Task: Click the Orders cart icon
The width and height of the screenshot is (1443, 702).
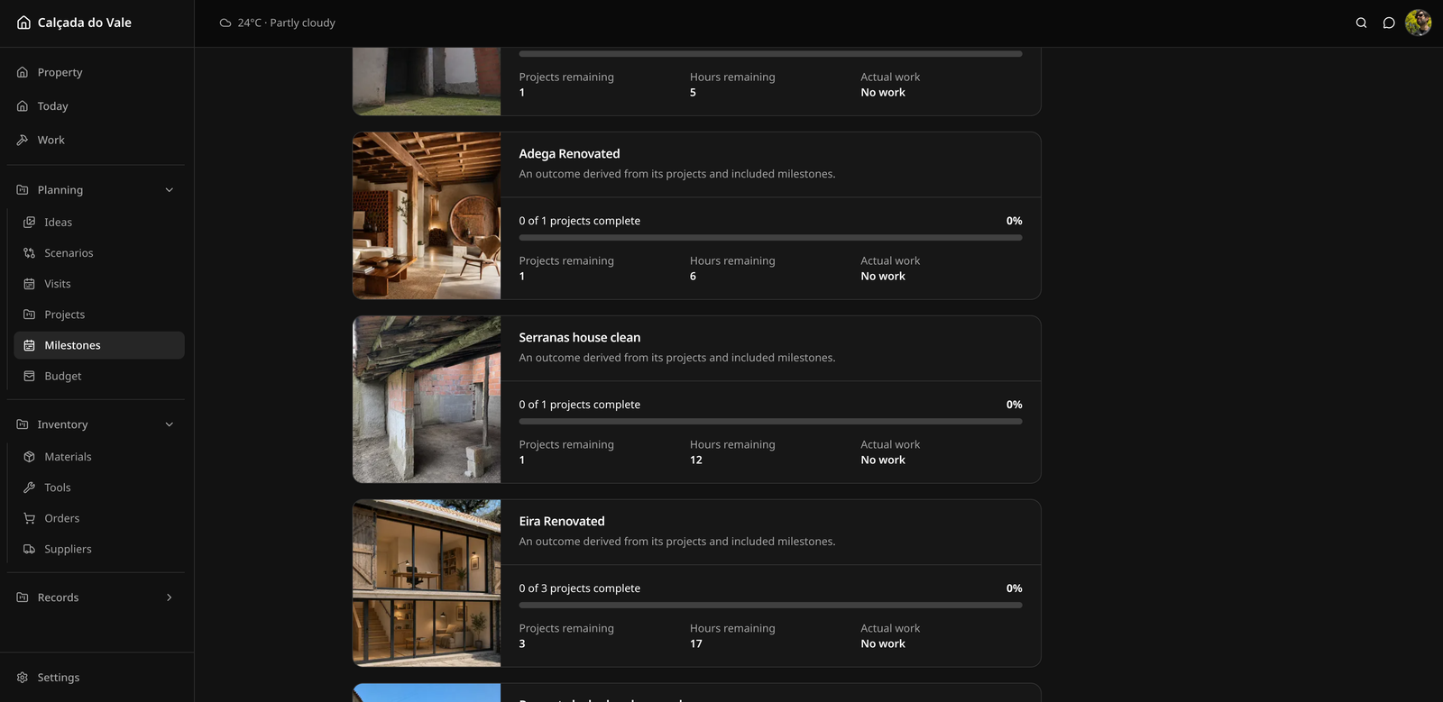Action: (x=29, y=518)
